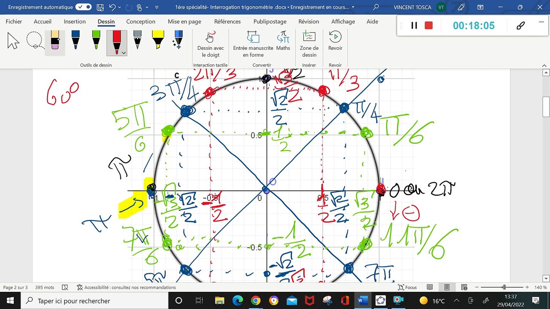Viewport: 550px width, 309px height.
Task: Open Quick Access Toolbar customize menu
Action: click(156, 8)
